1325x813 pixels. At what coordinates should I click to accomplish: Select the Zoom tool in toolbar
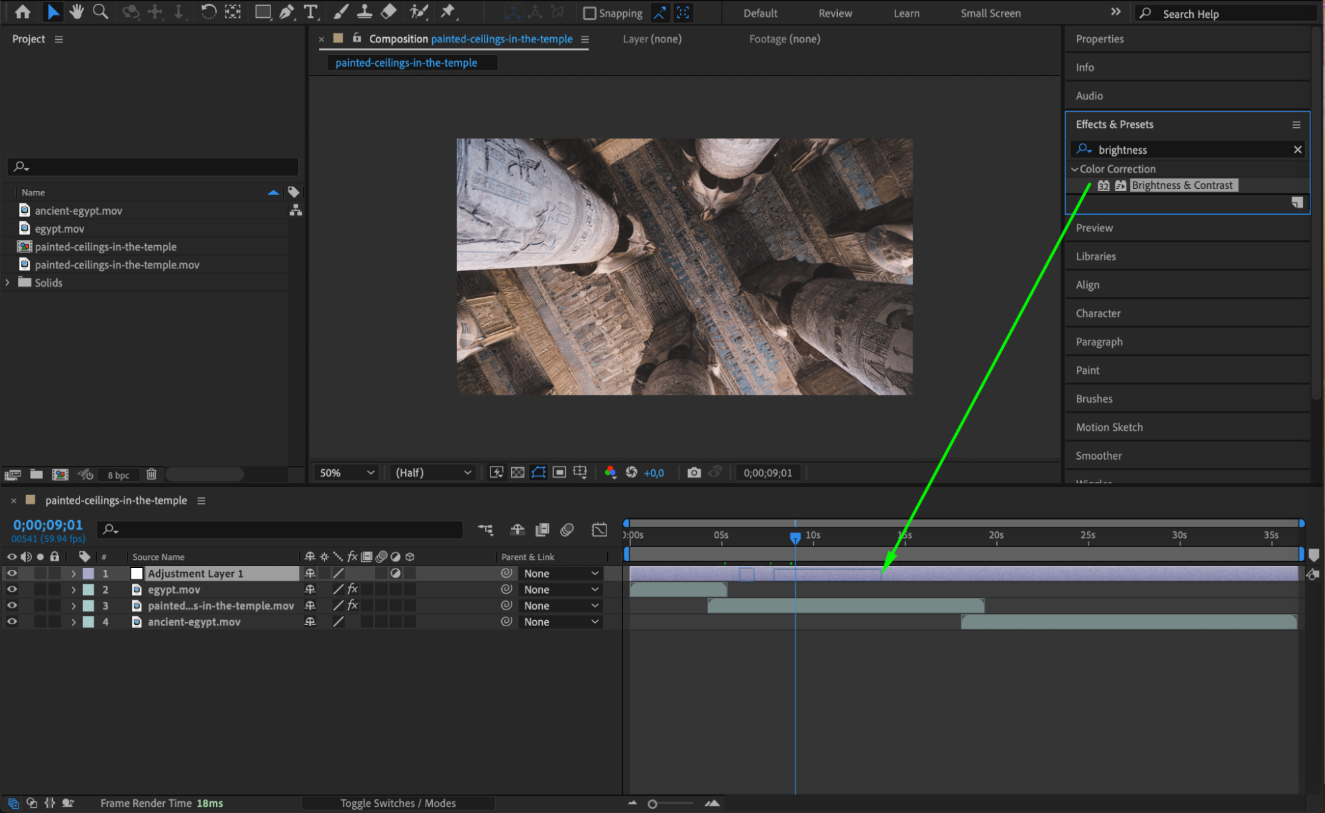(x=100, y=11)
